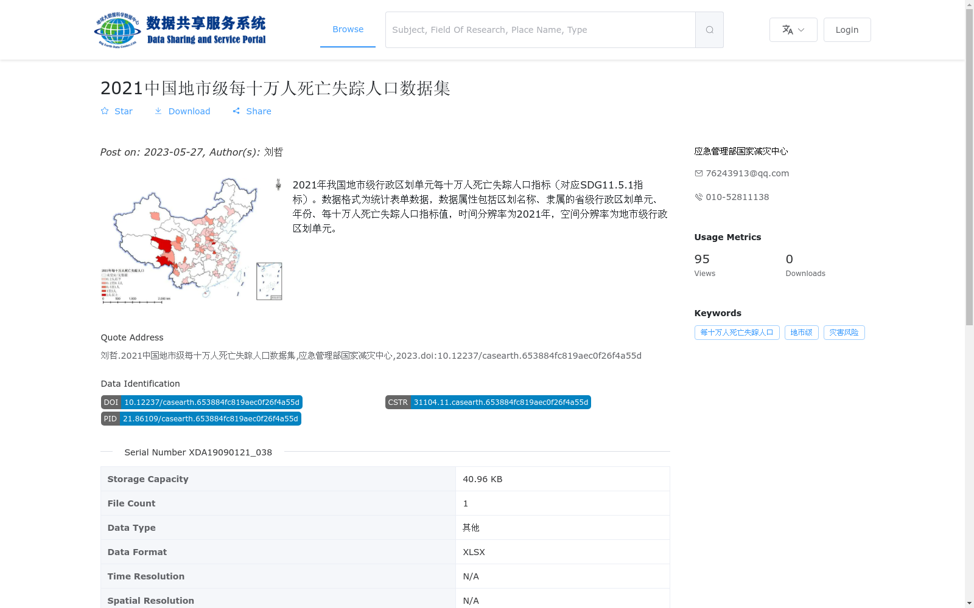Image resolution: width=974 pixels, height=608 pixels.
Task: Share the dataset via the Share icon
Action: [x=237, y=111]
